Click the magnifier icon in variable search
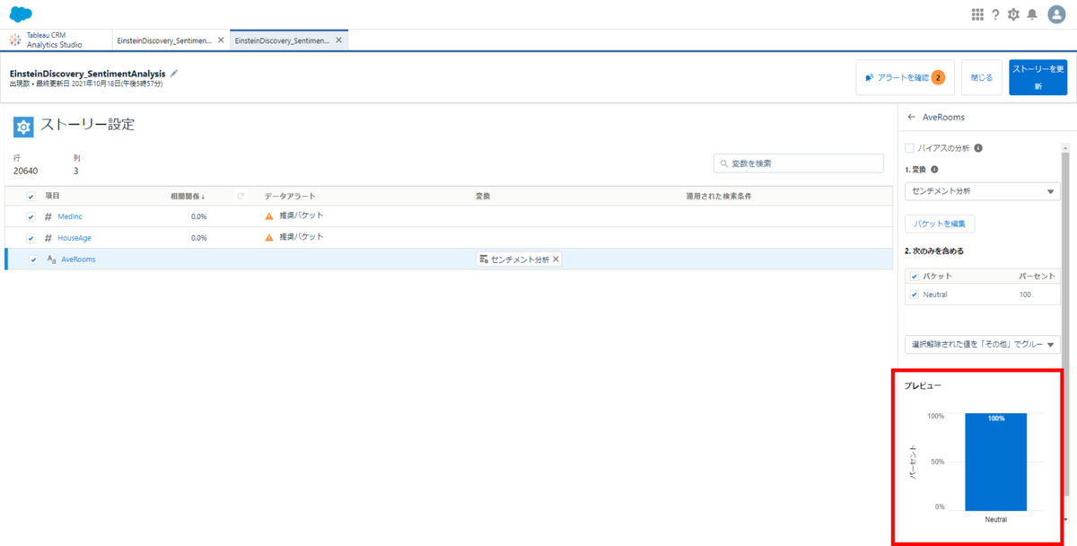1077x546 pixels. tap(723, 163)
